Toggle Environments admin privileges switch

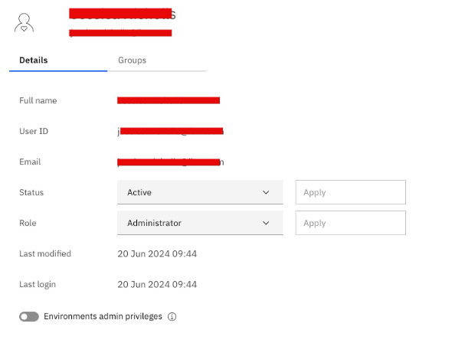(x=29, y=316)
